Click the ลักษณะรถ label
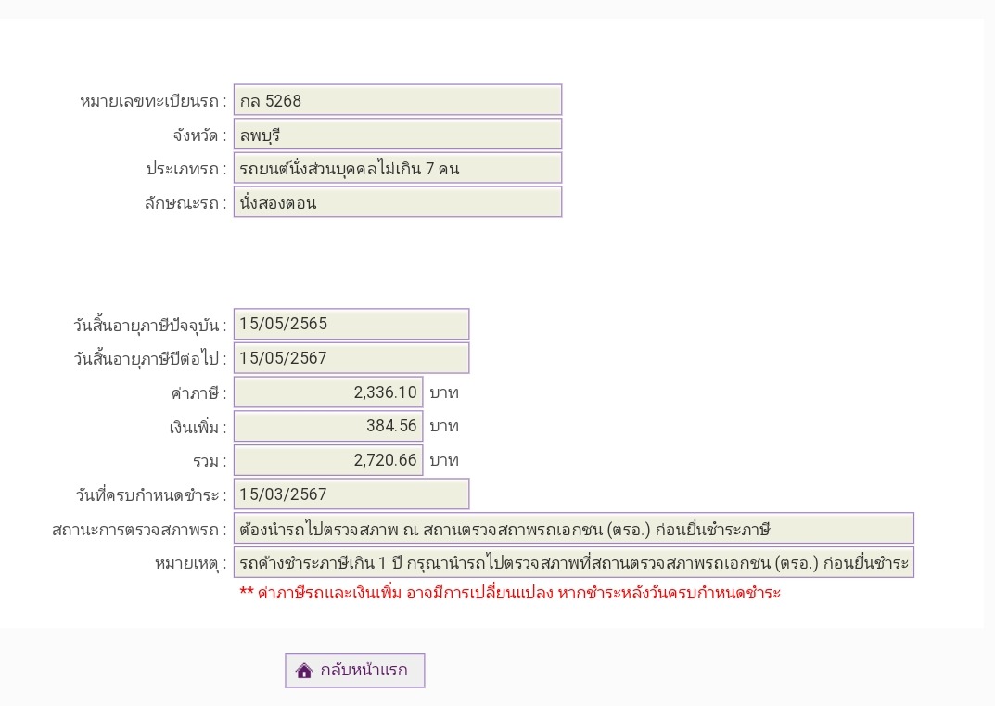Screen dimensions: 995x706 (x=185, y=203)
